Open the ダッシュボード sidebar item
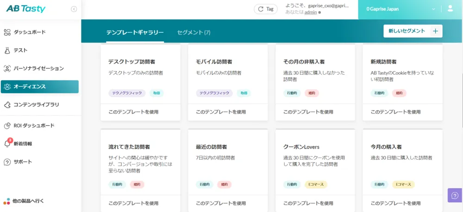This screenshot has width=463, height=212. click(30, 32)
